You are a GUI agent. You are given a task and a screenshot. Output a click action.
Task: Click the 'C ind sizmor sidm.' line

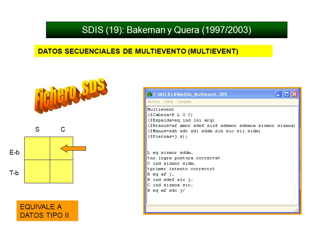[x=171, y=163]
